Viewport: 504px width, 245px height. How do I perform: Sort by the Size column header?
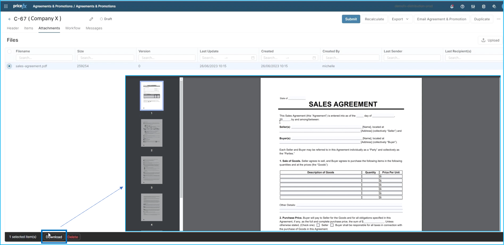[x=81, y=51]
